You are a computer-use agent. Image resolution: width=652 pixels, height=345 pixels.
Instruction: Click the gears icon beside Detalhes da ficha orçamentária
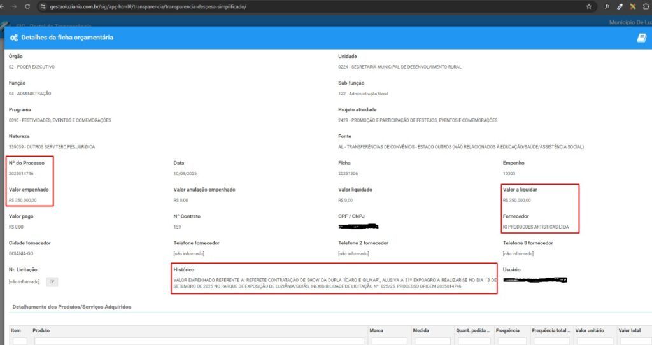(14, 38)
